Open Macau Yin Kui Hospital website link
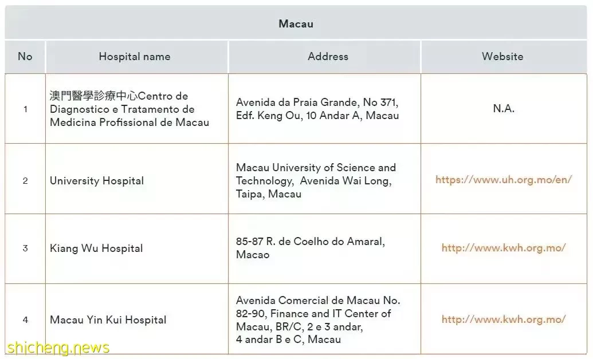 click(x=504, y=319)
